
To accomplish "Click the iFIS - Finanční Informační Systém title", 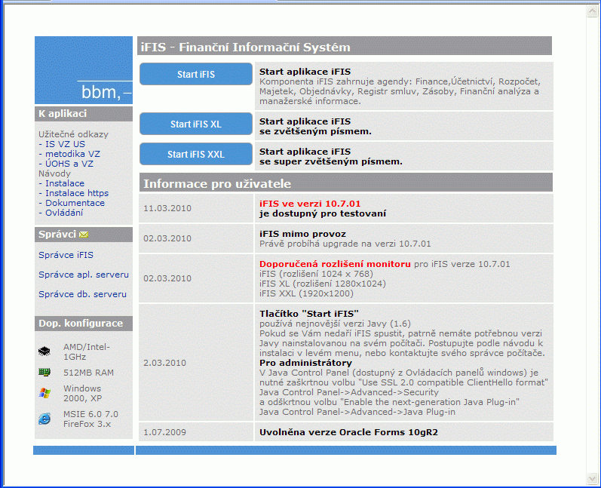I will pyautogui.click(x=245, y=47).
